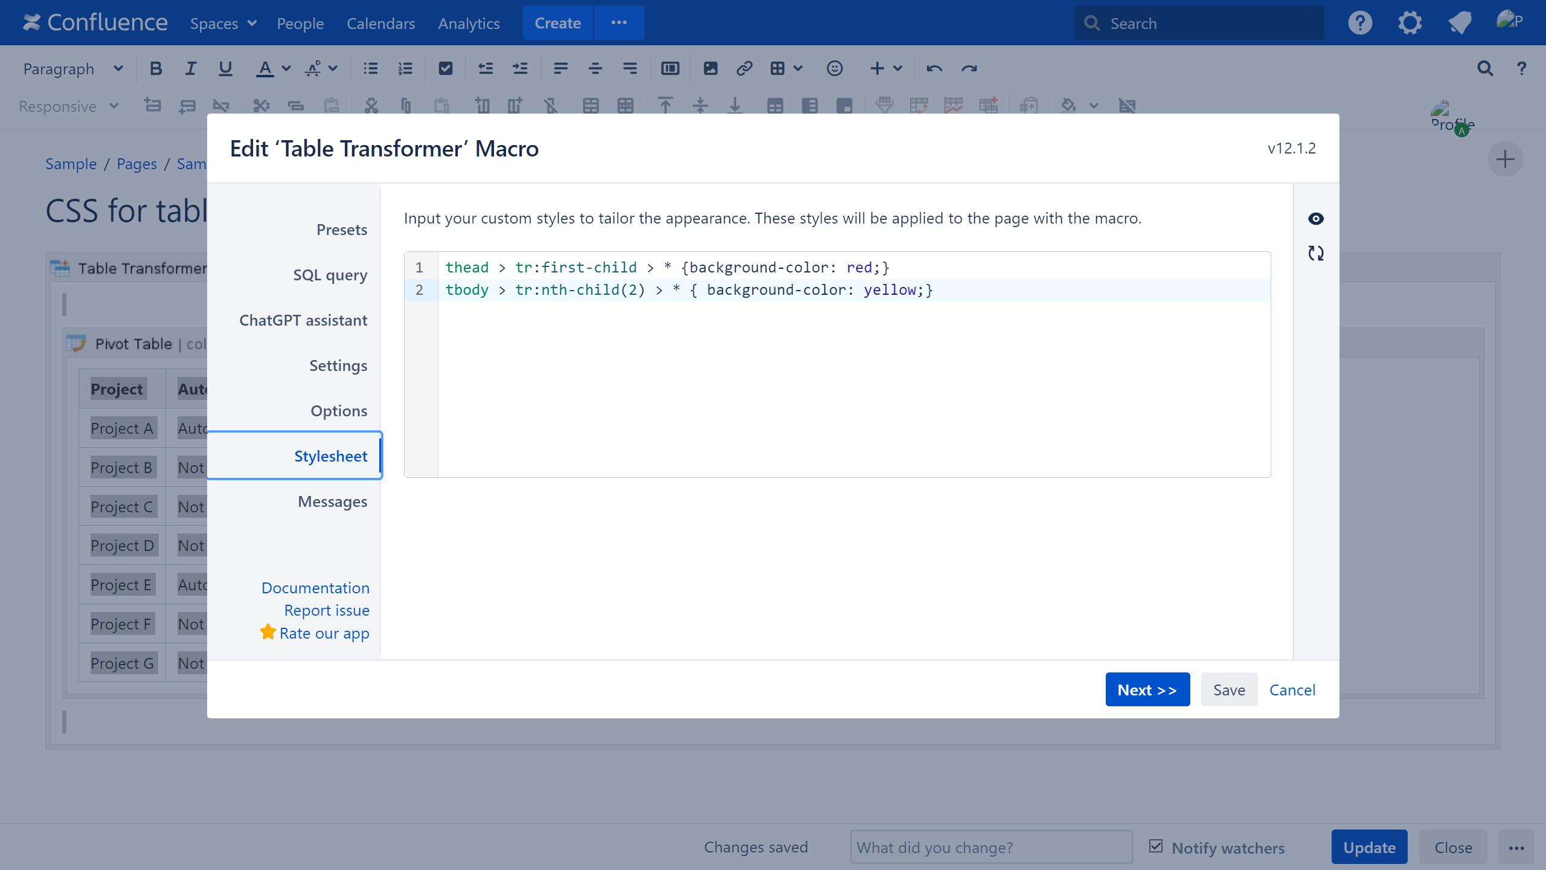This screenshot has width=1546, height=870.
Task: Open the text color picker dropdown arrow
Action: [x=286, y=69]
